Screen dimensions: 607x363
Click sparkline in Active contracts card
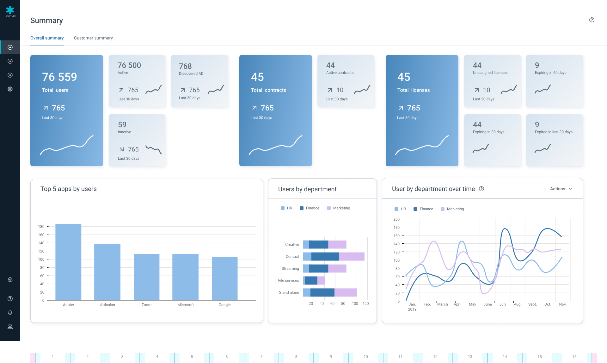[362, 90]
